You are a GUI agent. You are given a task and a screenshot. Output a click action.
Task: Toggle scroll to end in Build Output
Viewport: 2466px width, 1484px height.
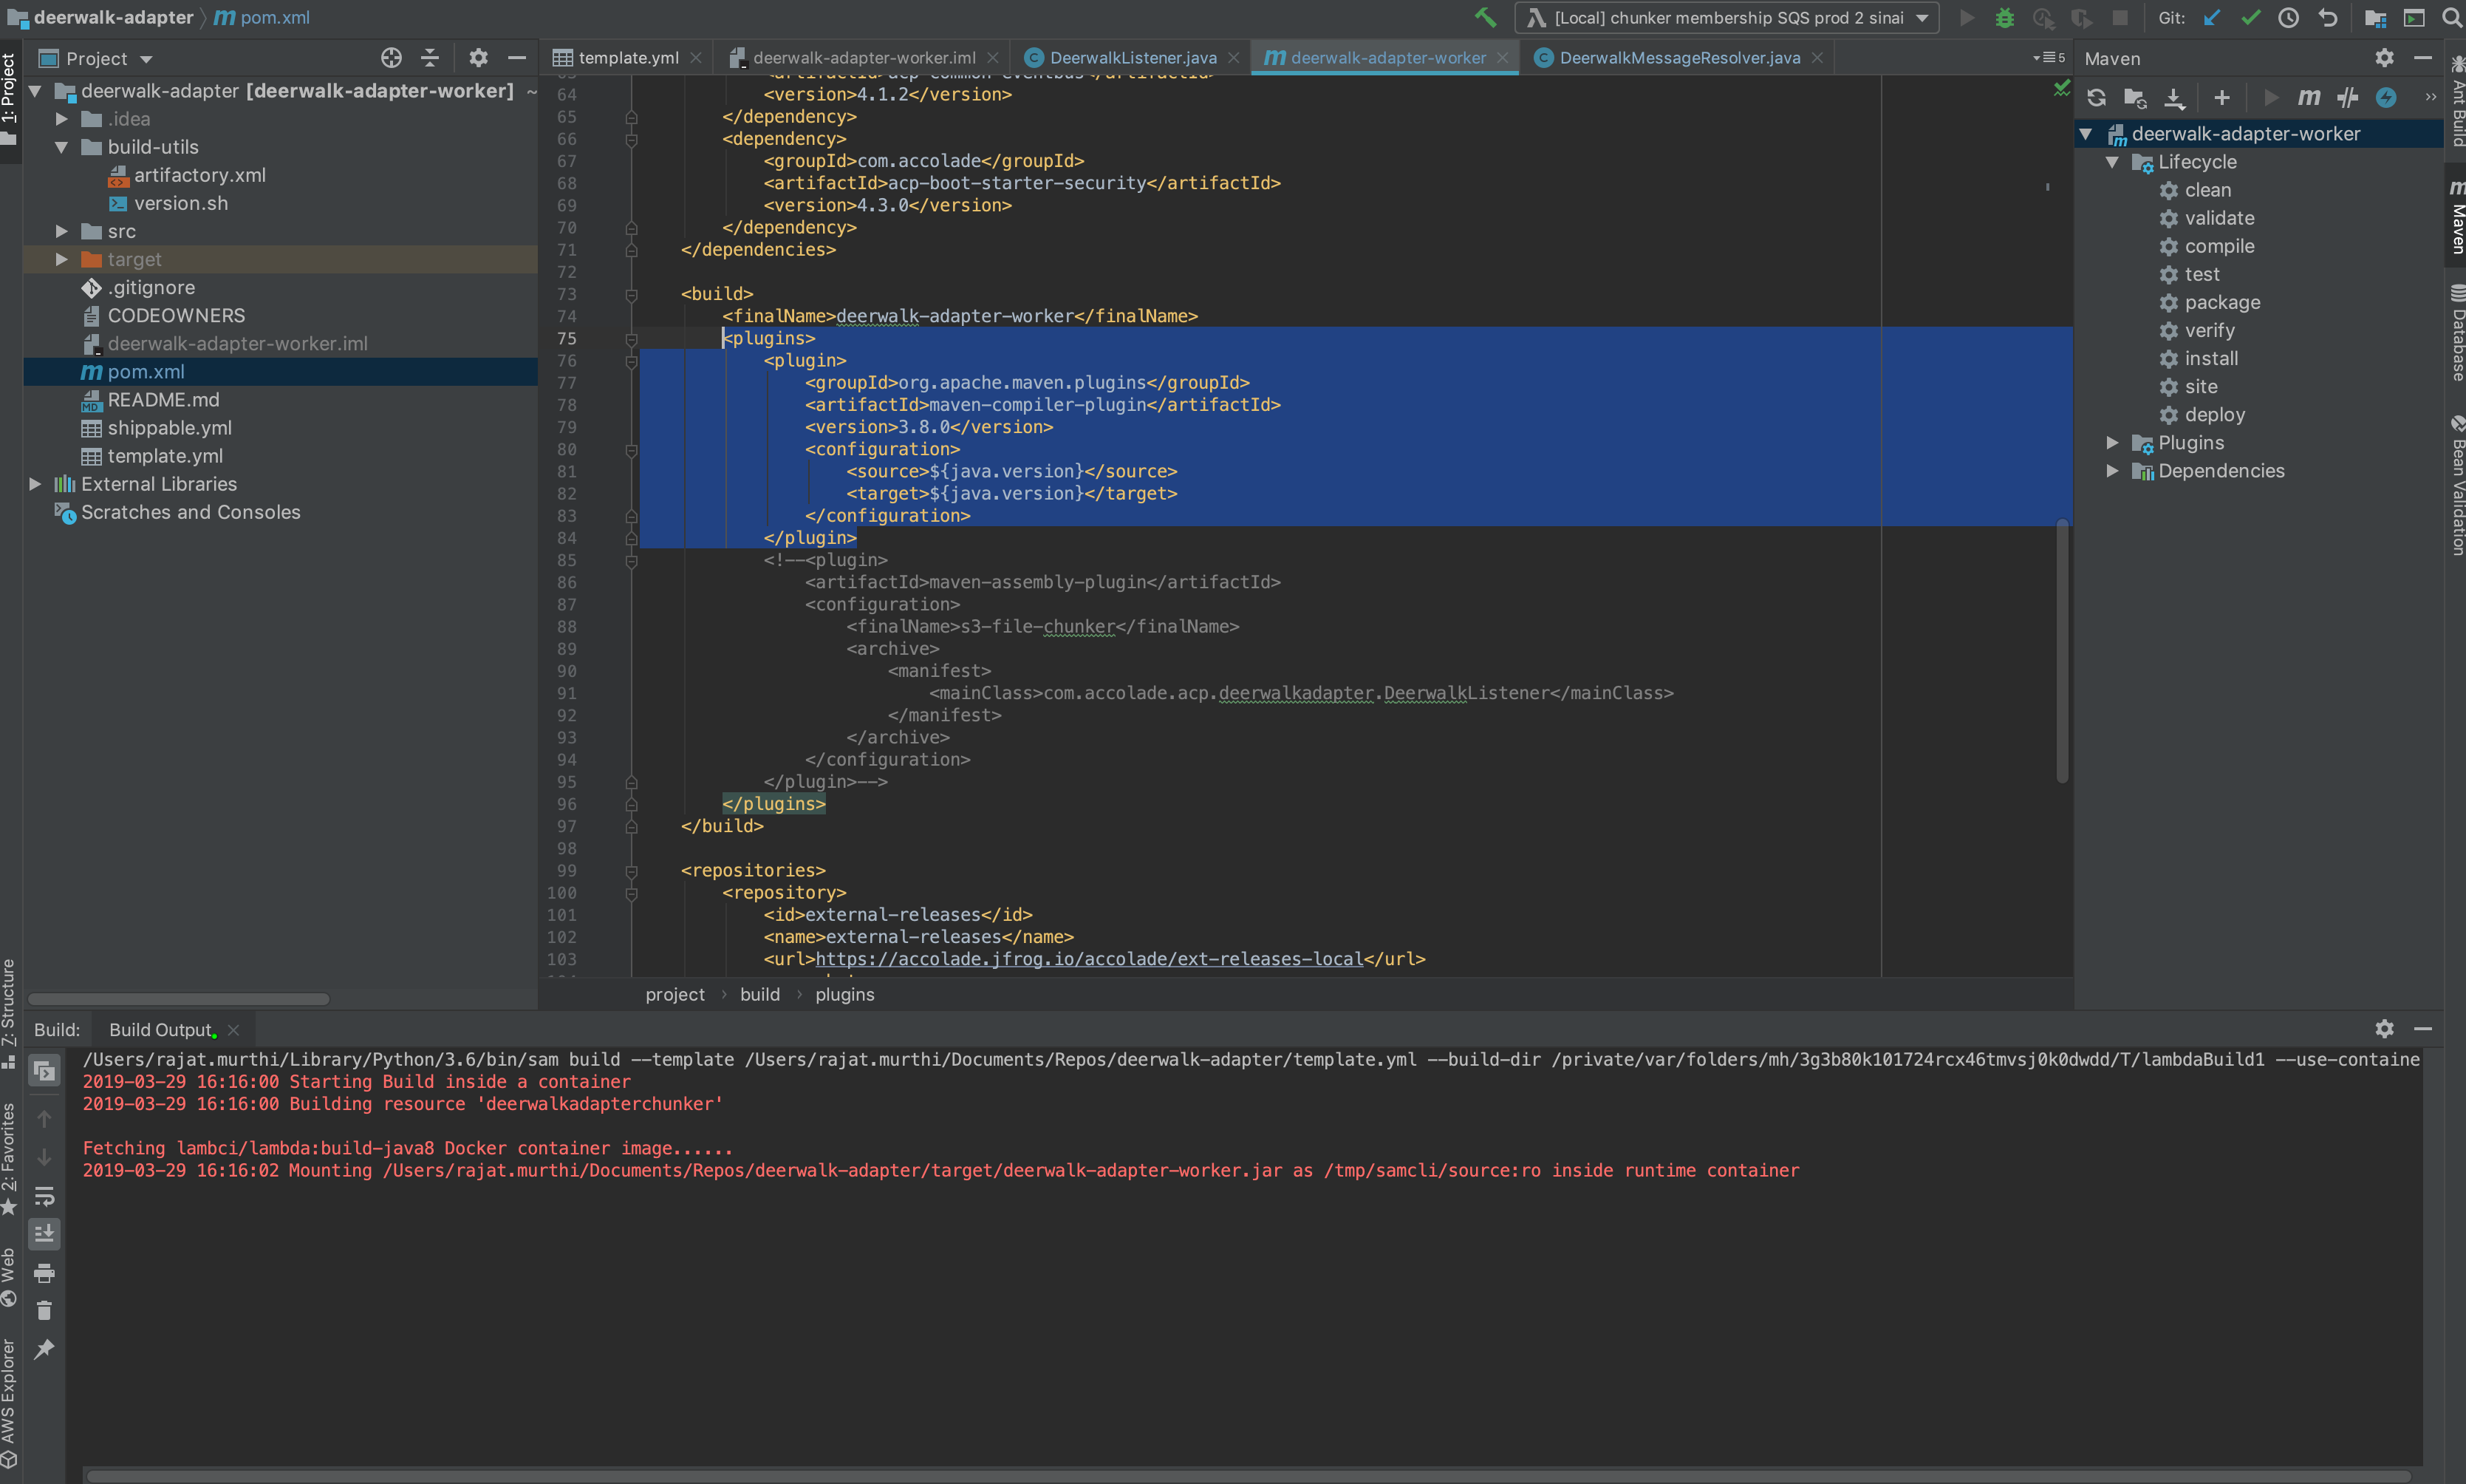pos(44,1234)
